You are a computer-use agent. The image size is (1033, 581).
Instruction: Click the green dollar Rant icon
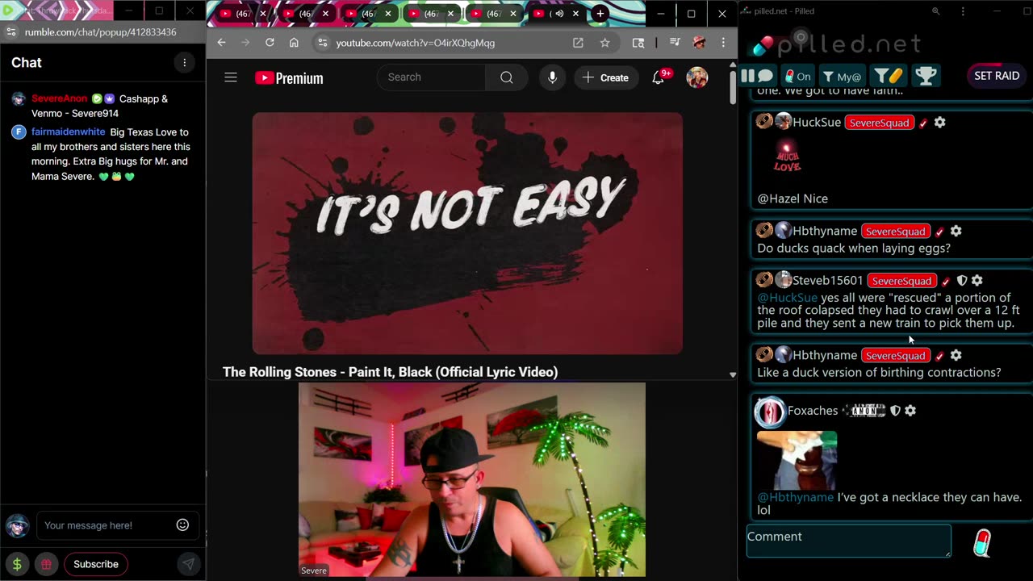click(17, 564)
